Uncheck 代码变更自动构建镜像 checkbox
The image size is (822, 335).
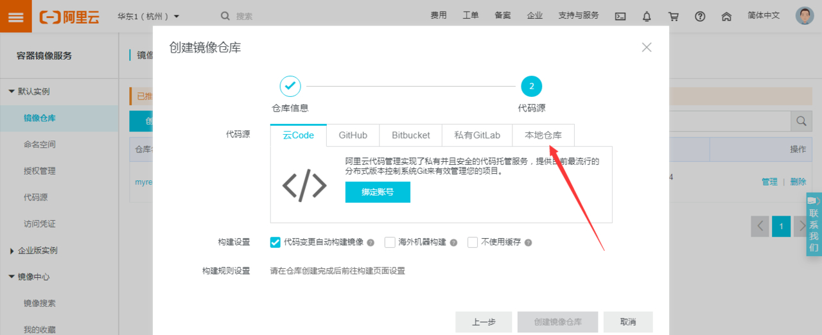[275, 242]
